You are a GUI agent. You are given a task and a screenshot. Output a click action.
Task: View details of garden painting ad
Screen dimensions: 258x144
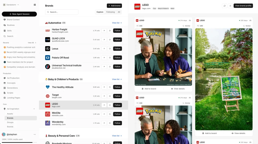pyautogui.click(x=238, y=133)
